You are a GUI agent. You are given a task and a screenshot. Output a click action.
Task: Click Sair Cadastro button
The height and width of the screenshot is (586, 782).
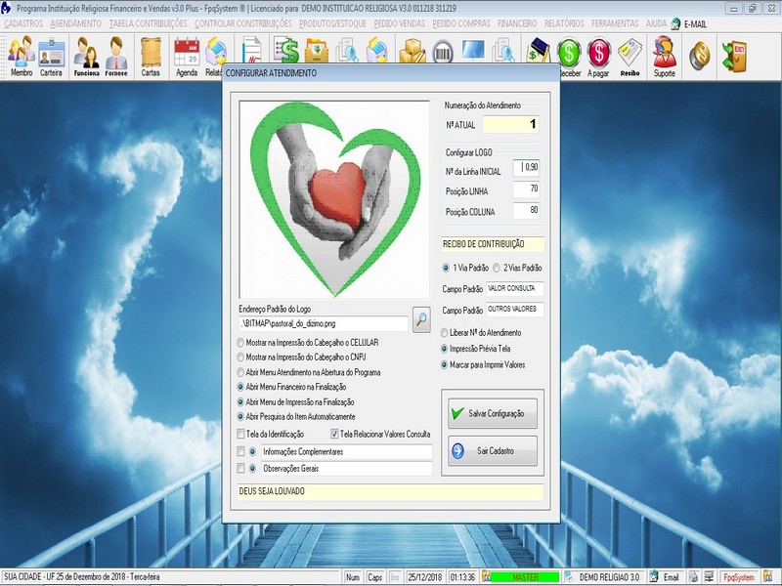click(x=493, y=451)
